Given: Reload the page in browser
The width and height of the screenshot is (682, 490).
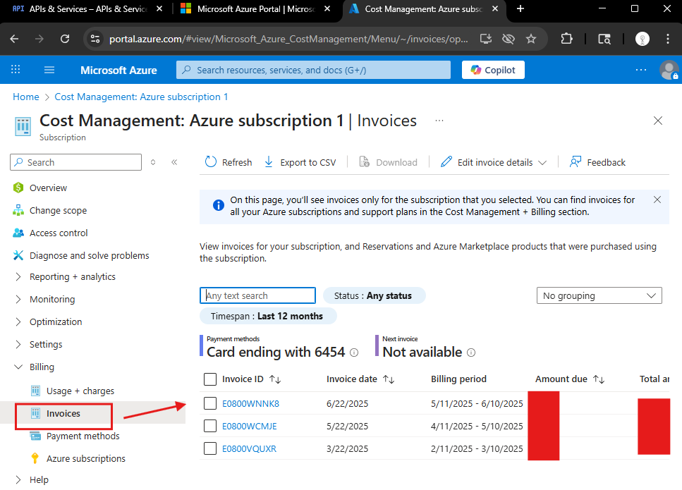Looking at the screenshot, I should 65,39.
